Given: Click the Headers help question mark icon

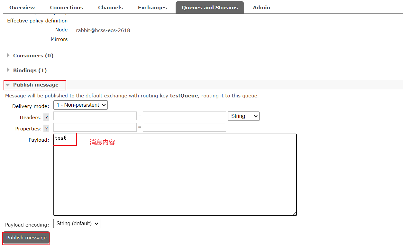Looking at the screenshot, I should click(x=46, y=117).
